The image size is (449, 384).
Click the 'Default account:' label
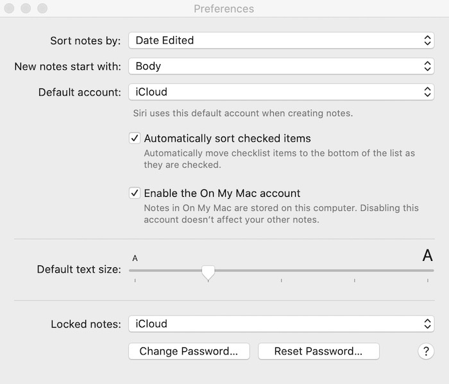click(80, 92)
